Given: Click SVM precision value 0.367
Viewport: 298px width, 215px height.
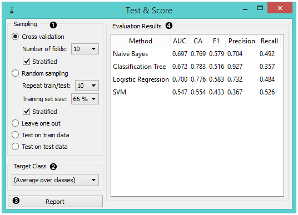Looking at the screenshot, I should tap(235, 92).
